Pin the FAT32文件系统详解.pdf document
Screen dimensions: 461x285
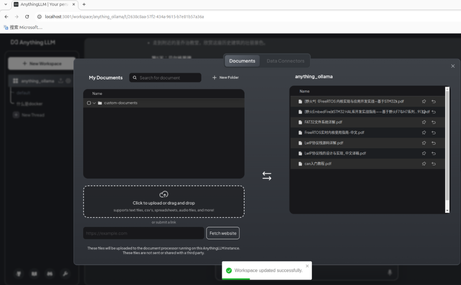[424, 122]
